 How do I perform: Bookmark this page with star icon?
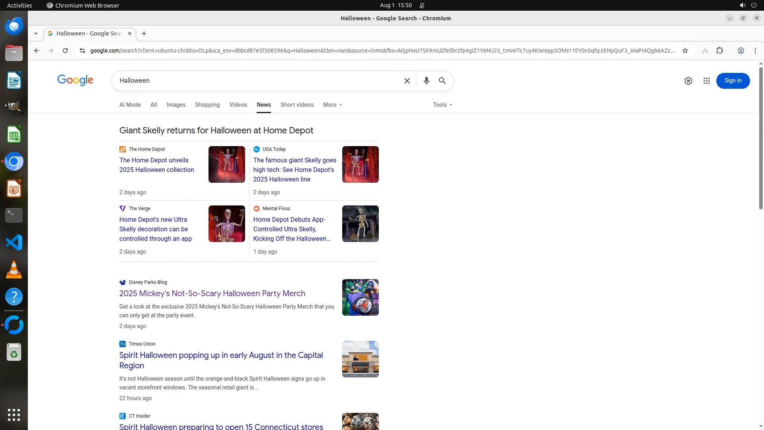(685, 51)
